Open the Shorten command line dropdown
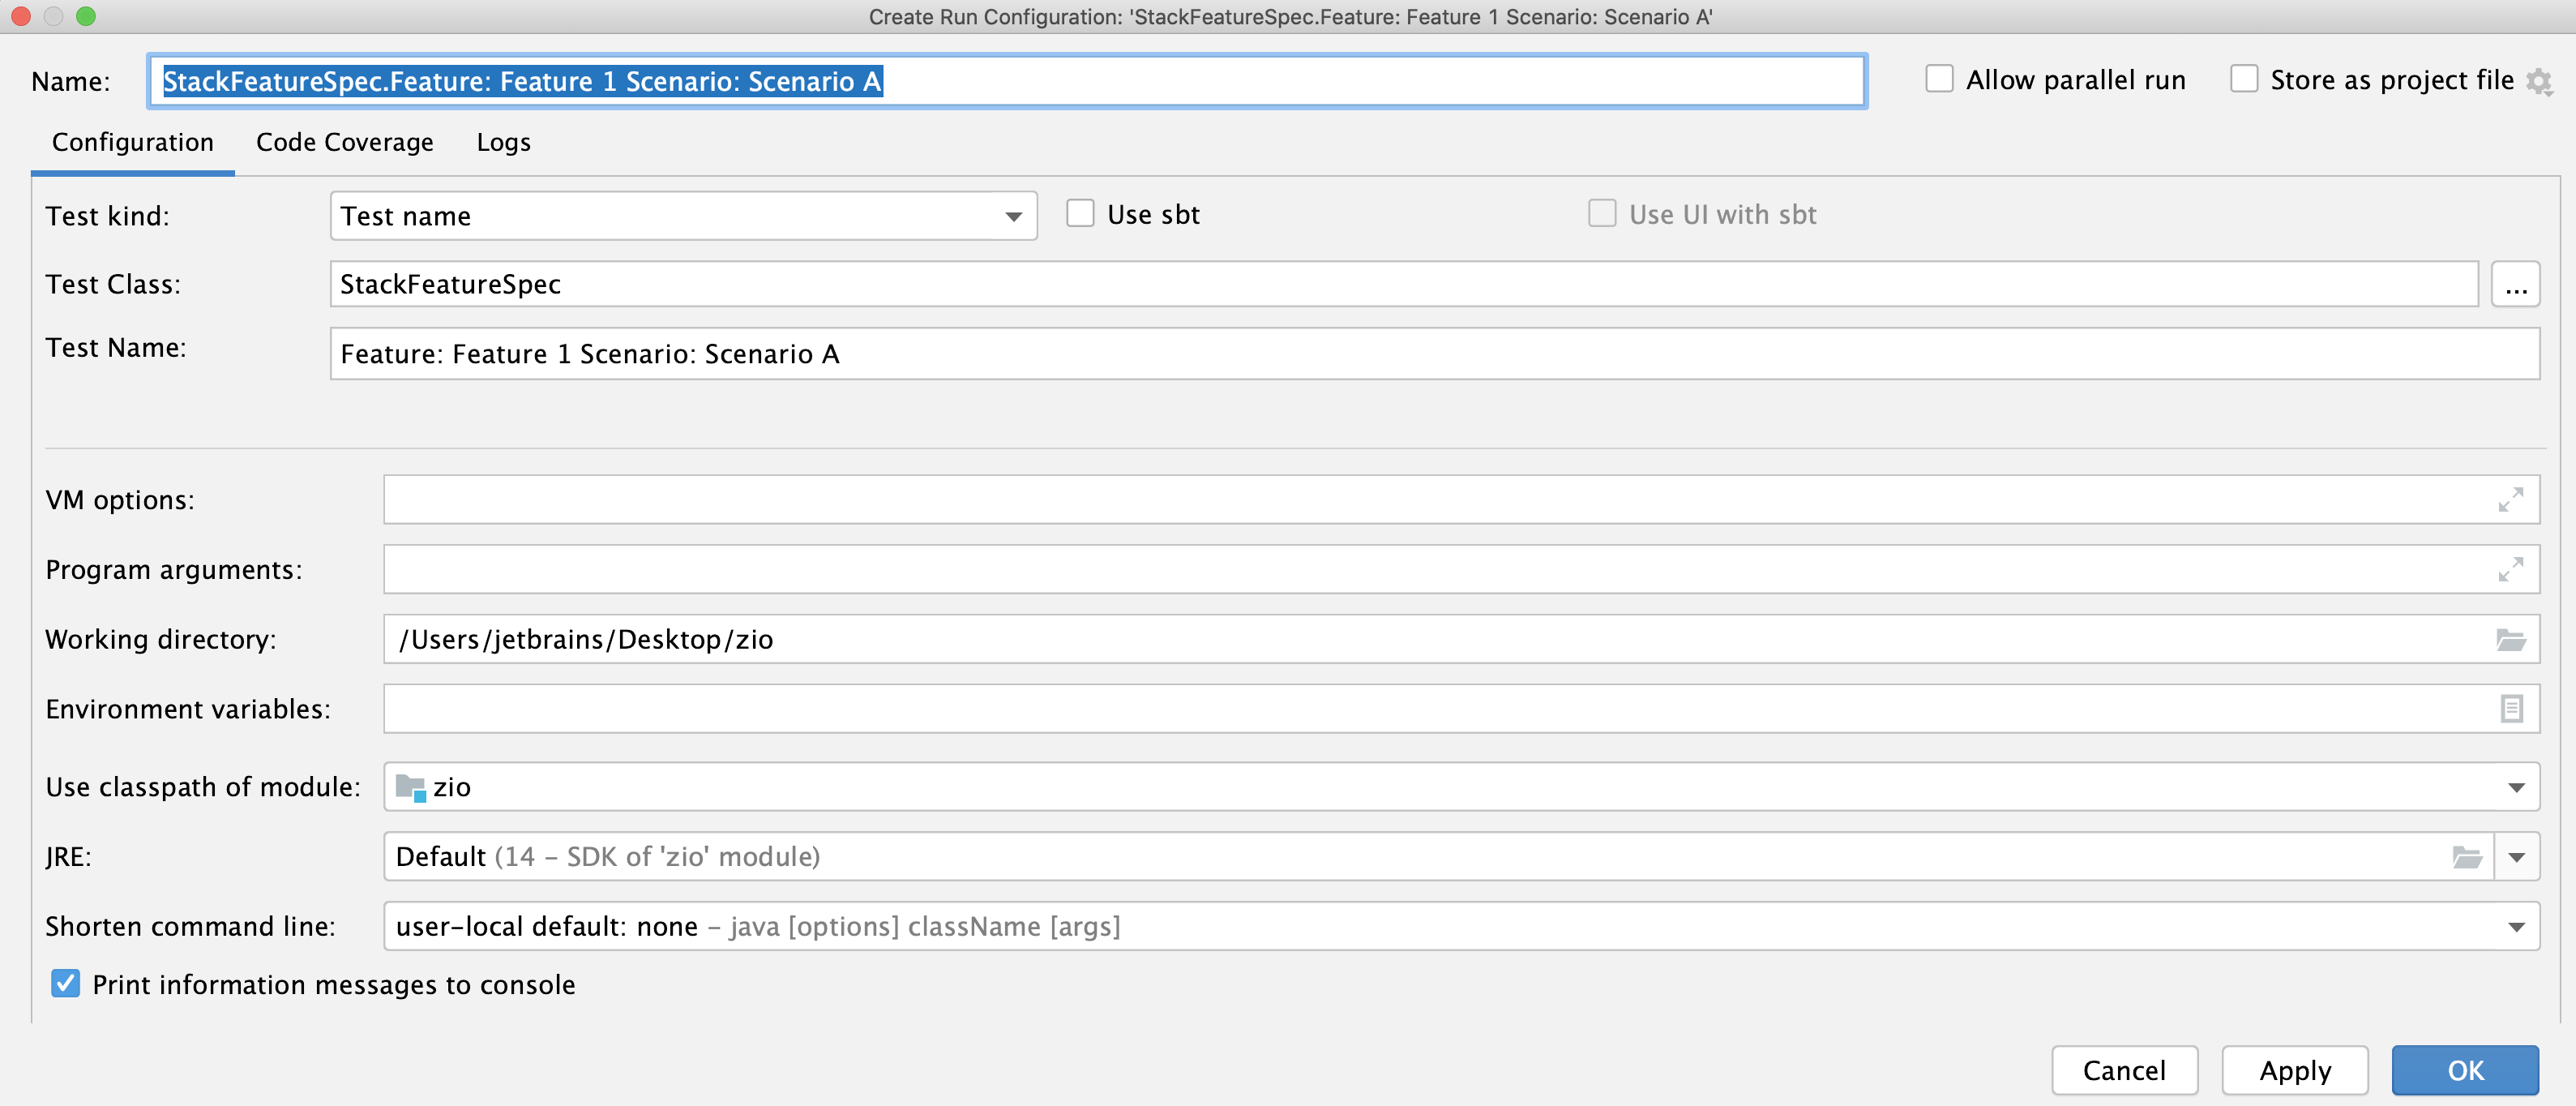This screenshot has width=2576, height=1106. pos(2515,926)
